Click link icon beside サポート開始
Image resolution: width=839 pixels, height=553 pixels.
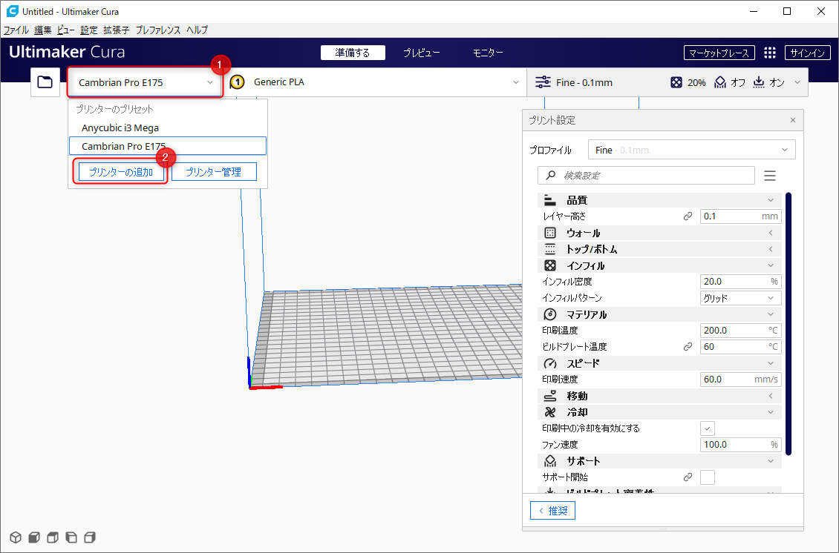click(x=688, y=477)
